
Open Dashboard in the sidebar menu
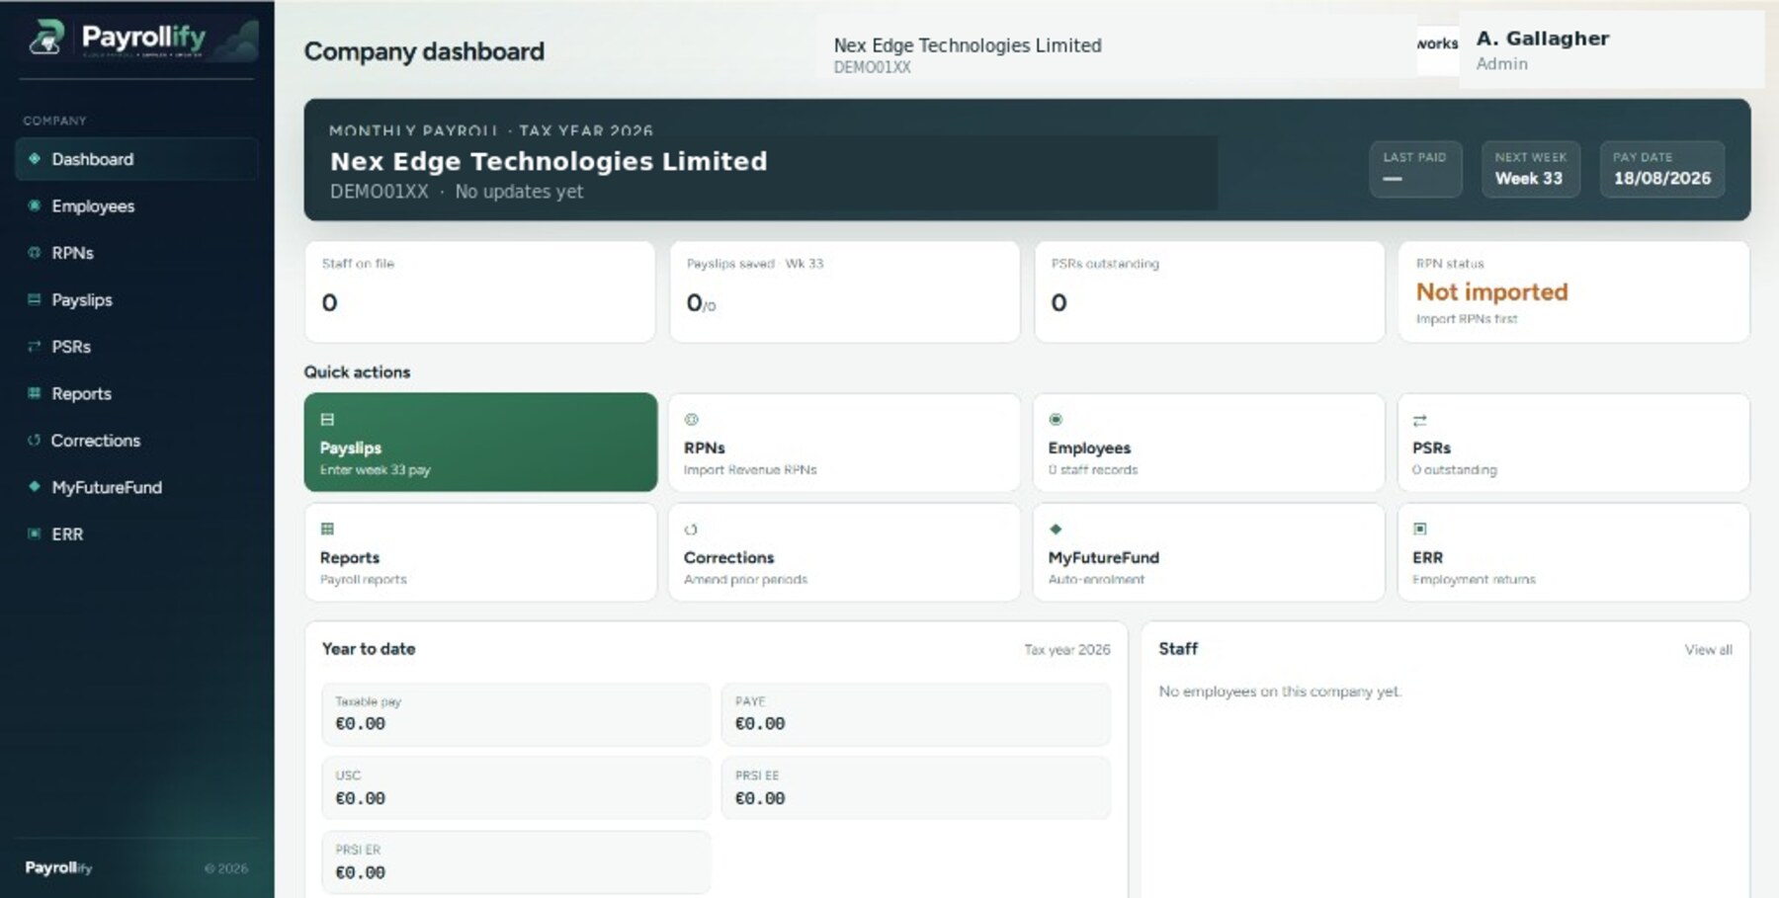136,159
